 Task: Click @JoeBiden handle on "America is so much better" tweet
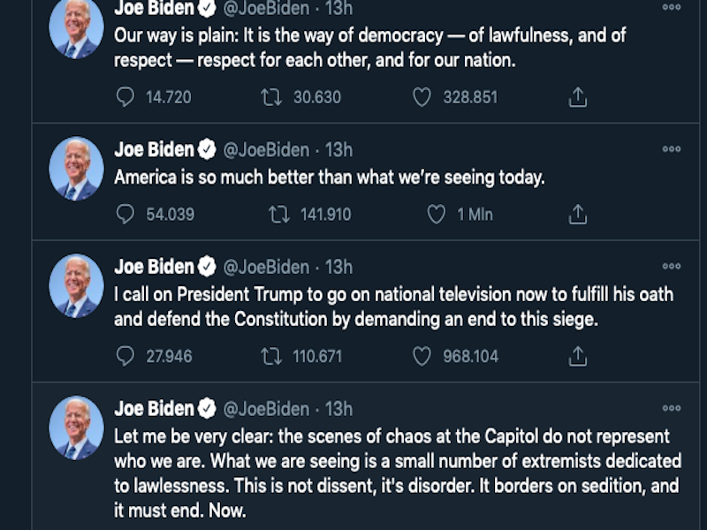tap(266, 149)
